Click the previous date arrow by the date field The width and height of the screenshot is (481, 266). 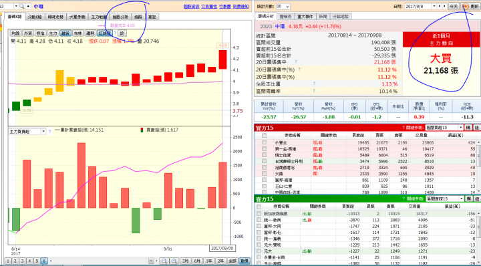coord(440,6)
